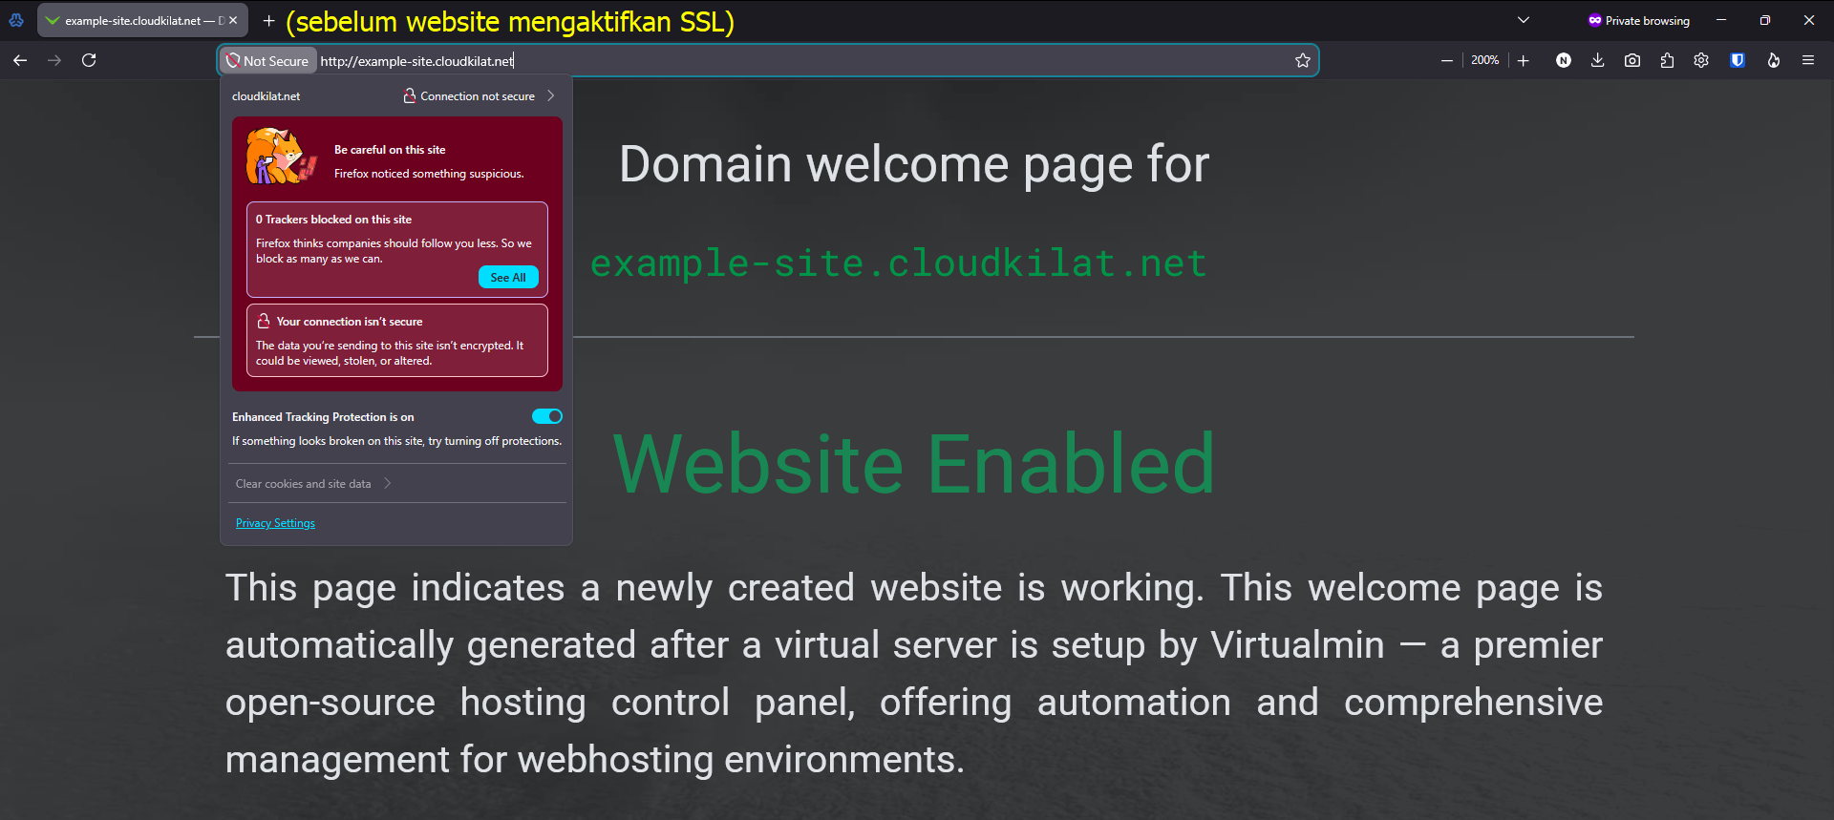Open the settings gear icon in the toolbar
Screen dimensions: 1834x820
pos(1701,60)
